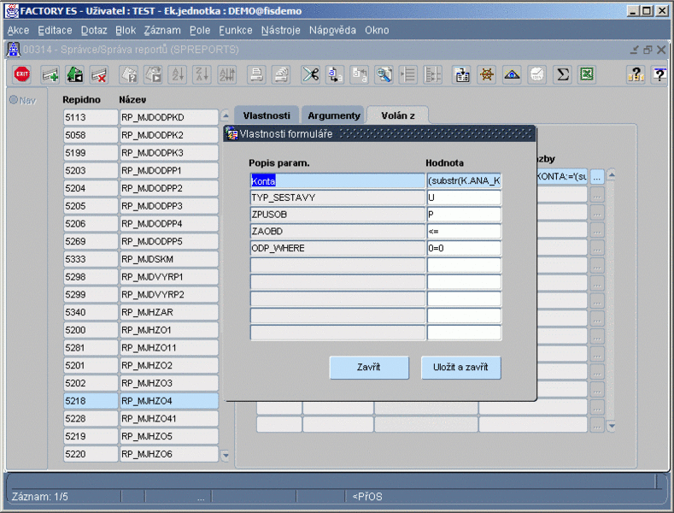The width and height of the screenshot is (674, 513).
Task: Select the RP_MJHZAR report row
Action: (168, 312)
